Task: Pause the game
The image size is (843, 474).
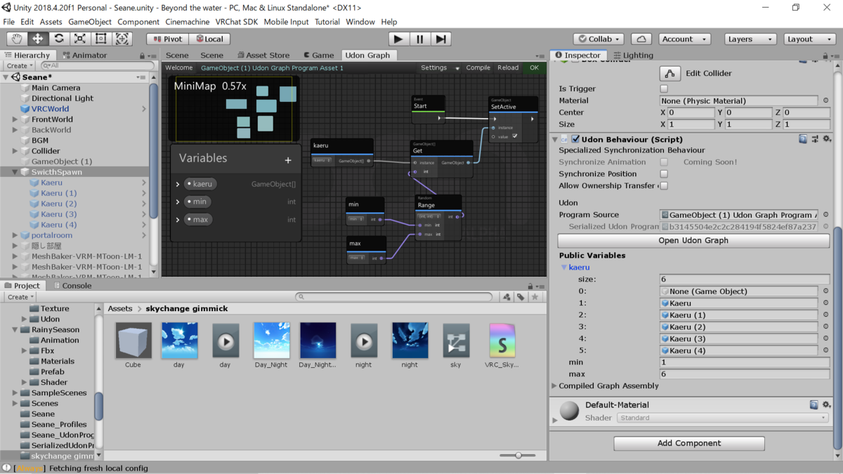Action: point(419,39)
